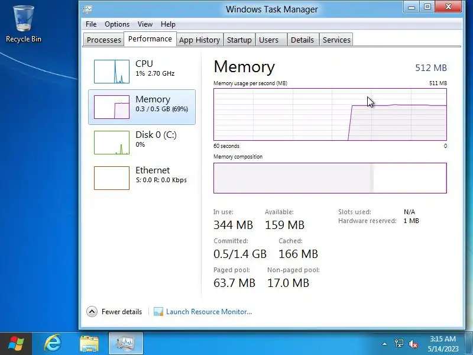Switch to the App History tab
473x355 pixels.
pos(199,40)
